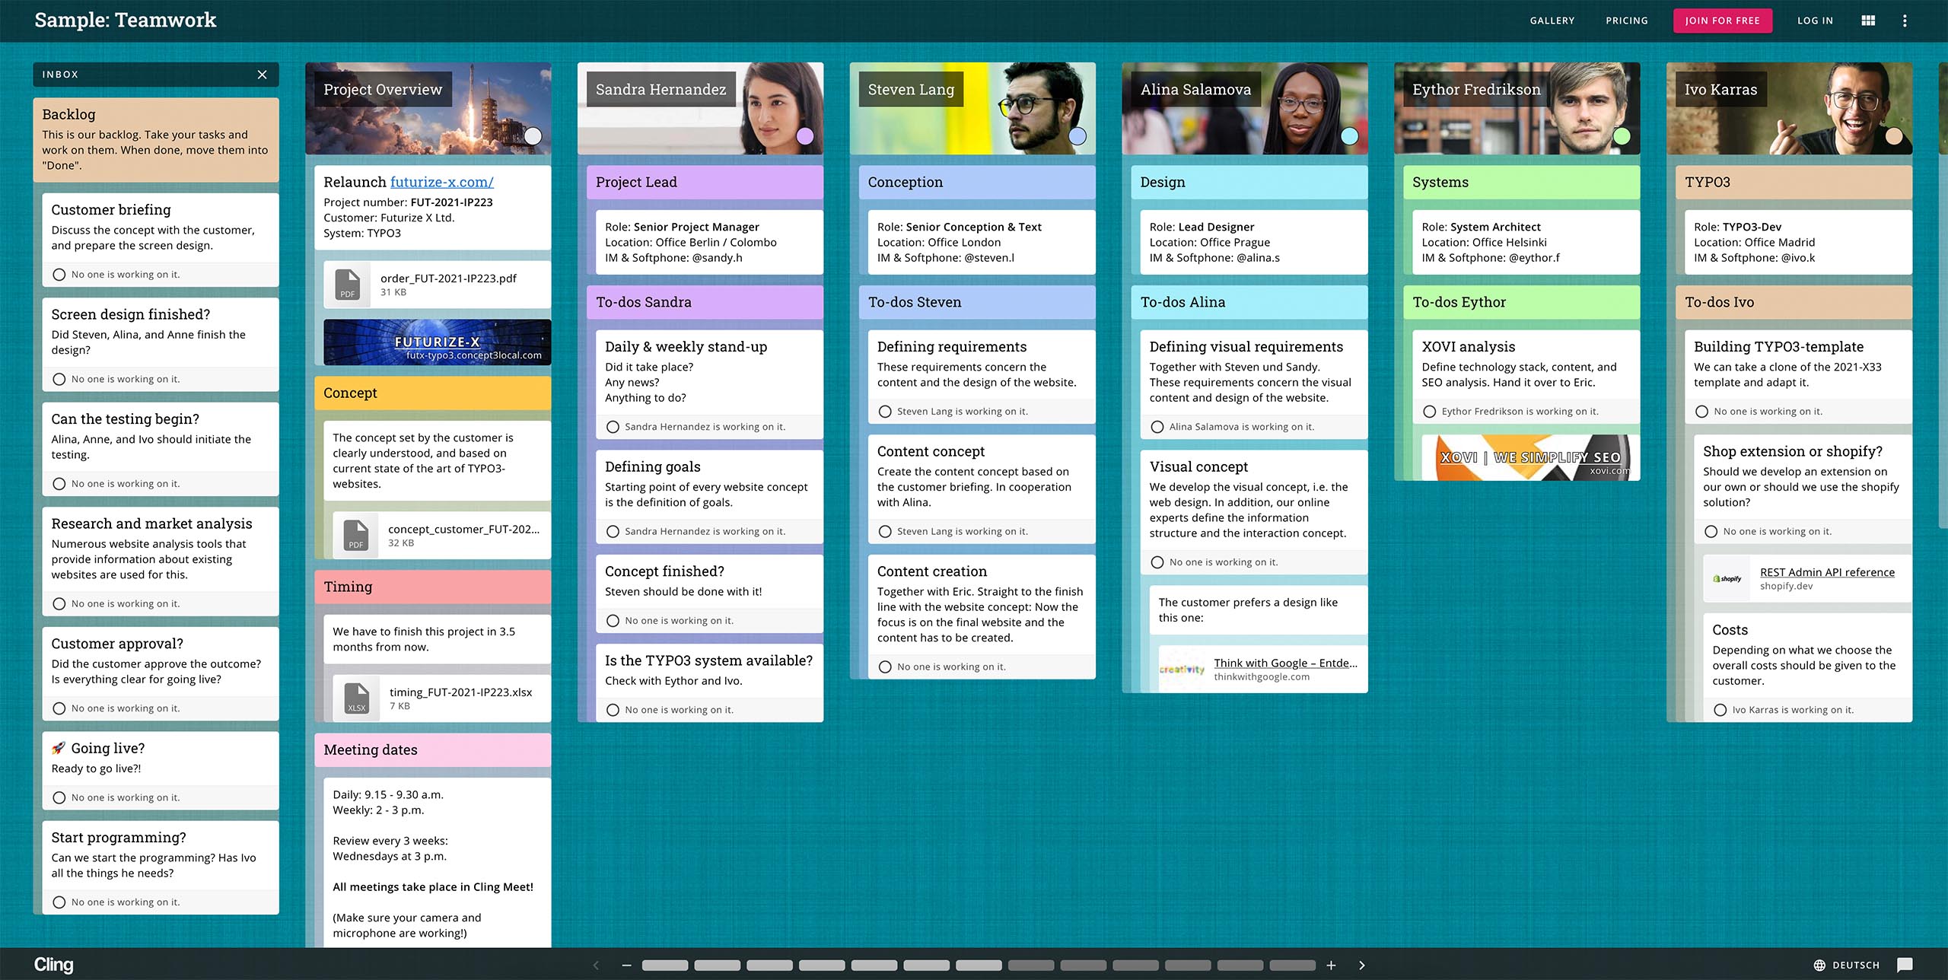The height and width of the screenshot is (980, 1948).
Task: Toggle the circle on Concept finished? card
Action: tap(613, 621)
